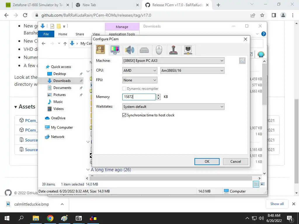Select OneDrive in Explorer navigation pane

pyautogui.click(x=58, y=118)
